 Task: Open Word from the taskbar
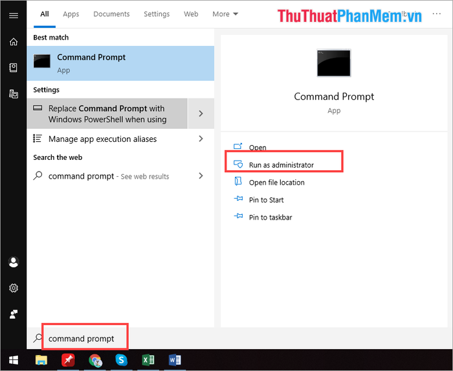click(175, 360)
